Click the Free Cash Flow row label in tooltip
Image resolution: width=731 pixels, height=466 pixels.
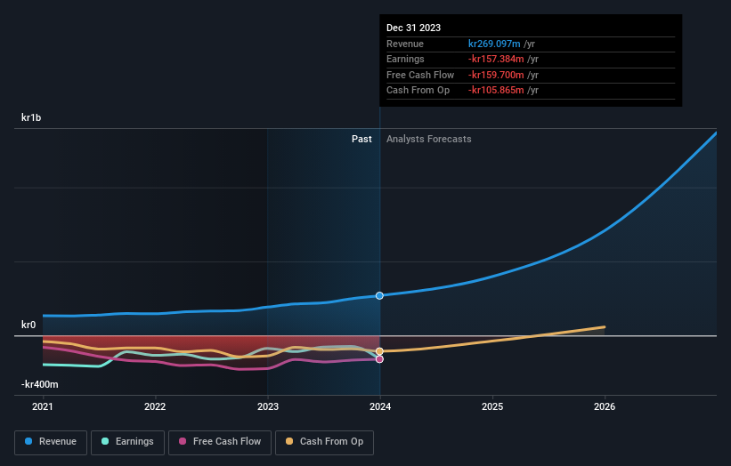click(420, 75)
